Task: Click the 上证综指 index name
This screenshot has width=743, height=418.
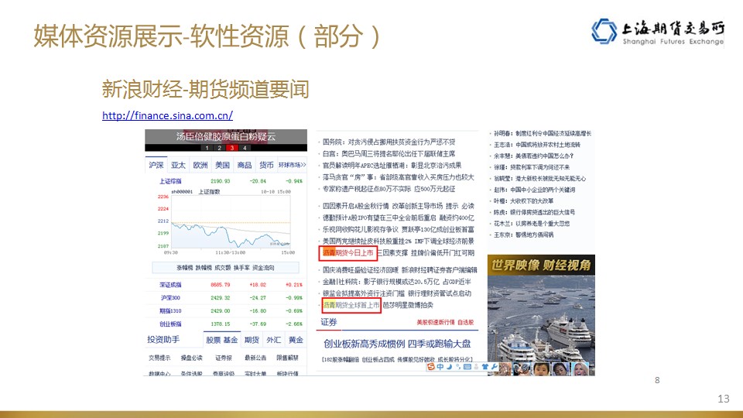Action: [x=170, y=181]
